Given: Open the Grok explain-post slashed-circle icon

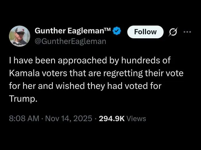Looking at the screenshot, I should pyautogui.click(x=173, y=32).
